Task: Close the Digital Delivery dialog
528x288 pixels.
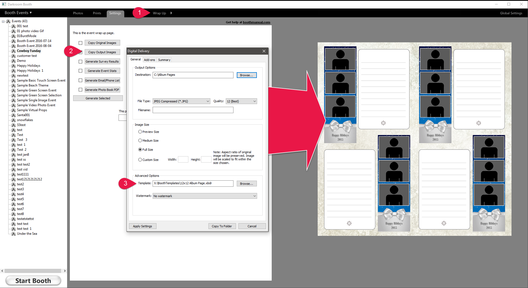Action: click(264, 51)
